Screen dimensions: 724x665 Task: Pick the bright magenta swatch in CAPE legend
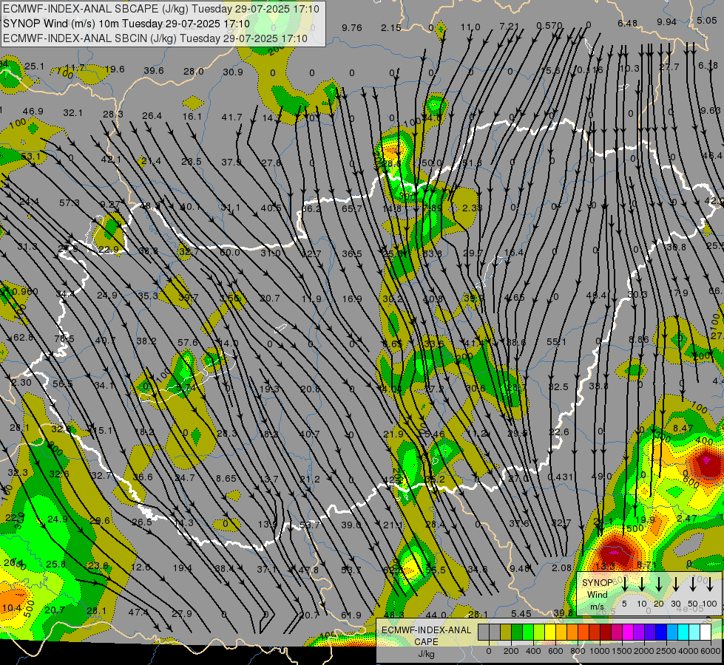[x=628, y=632]
